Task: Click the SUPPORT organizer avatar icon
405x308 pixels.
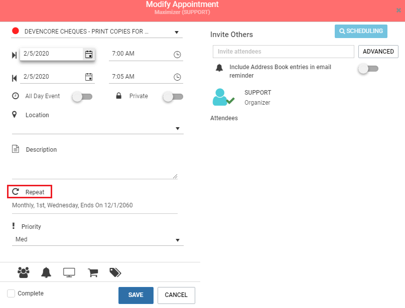Action: pos(223,97)
